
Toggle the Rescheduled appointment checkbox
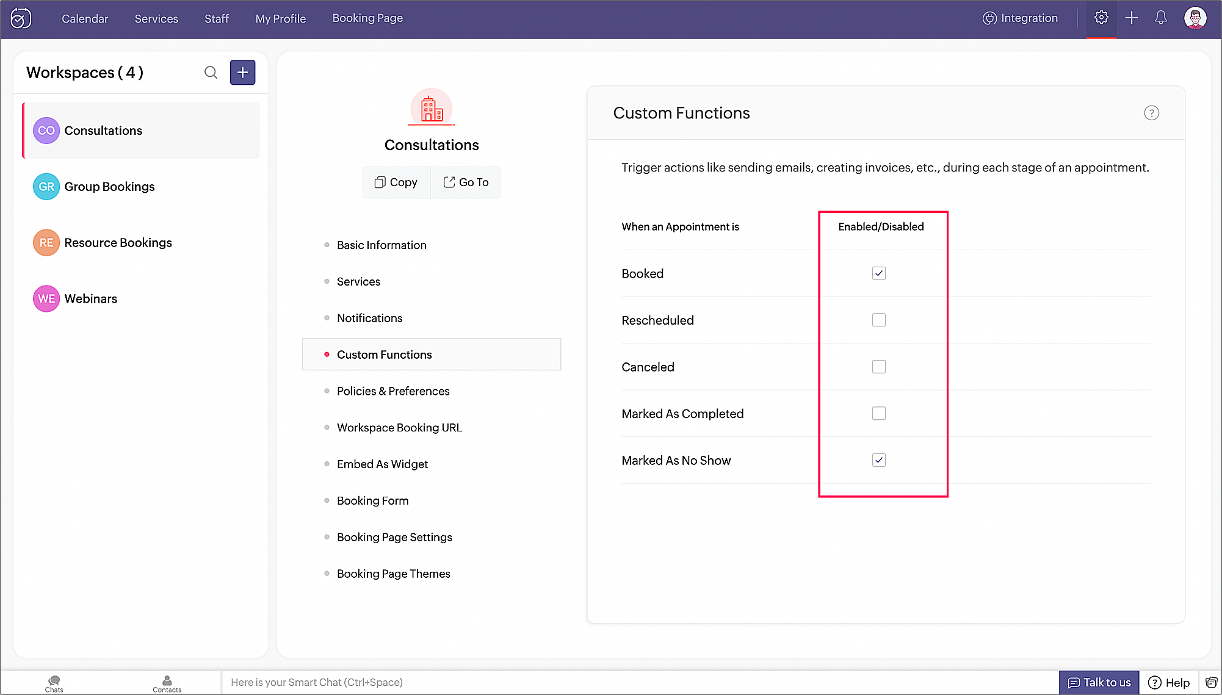point(879,320)
